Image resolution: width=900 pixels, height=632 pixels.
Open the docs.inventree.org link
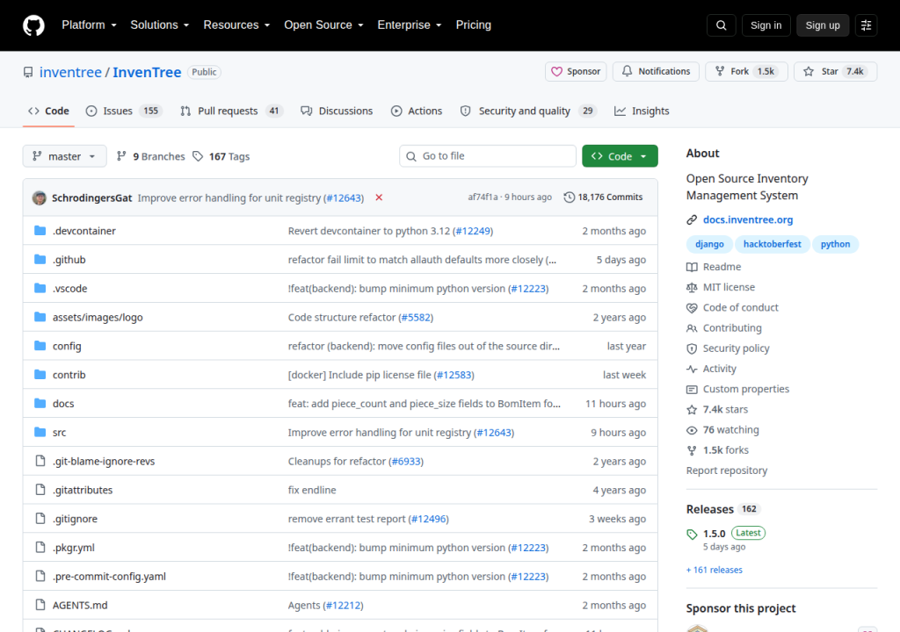(748, 219)
